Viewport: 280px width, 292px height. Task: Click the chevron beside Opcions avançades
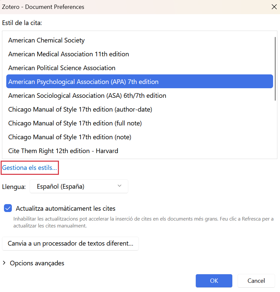[x=4, y=263]
